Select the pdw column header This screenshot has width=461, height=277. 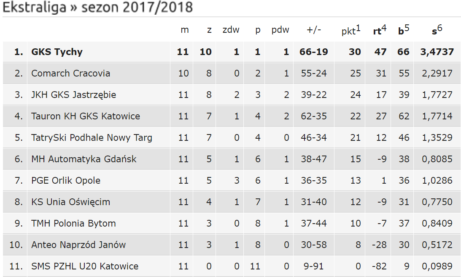pos(280,30)
